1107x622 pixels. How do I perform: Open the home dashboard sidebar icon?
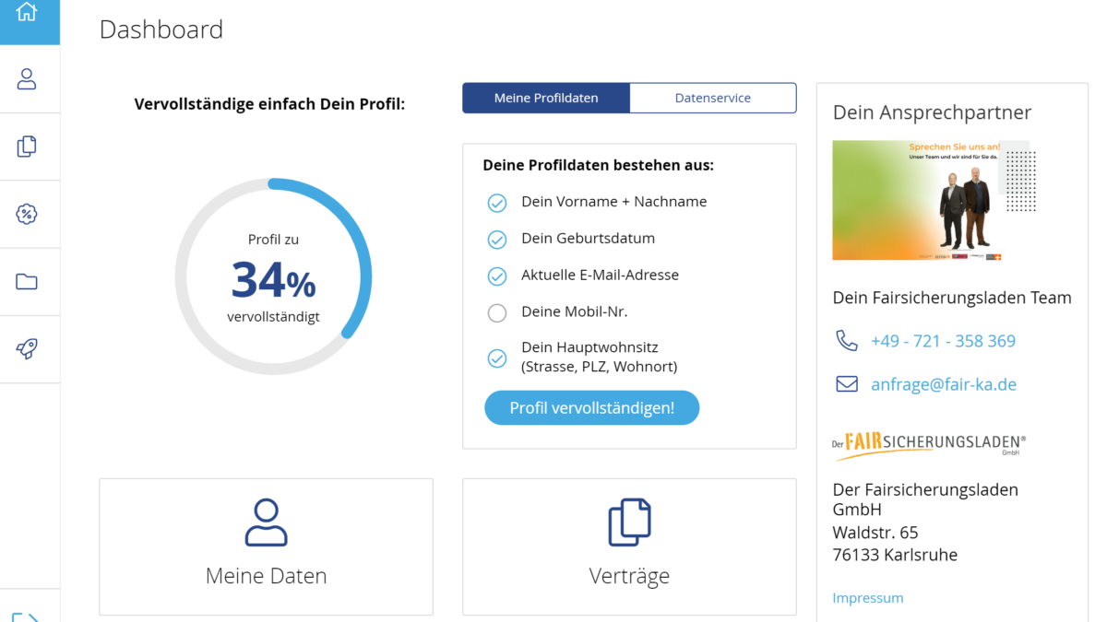tap(27, 13)
